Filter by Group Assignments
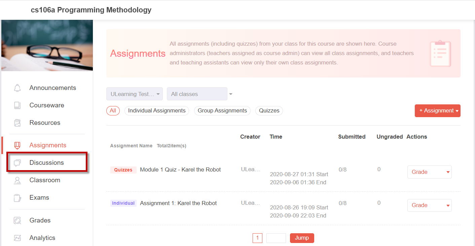This screenshot has height=246, width=475. [222, 111]
